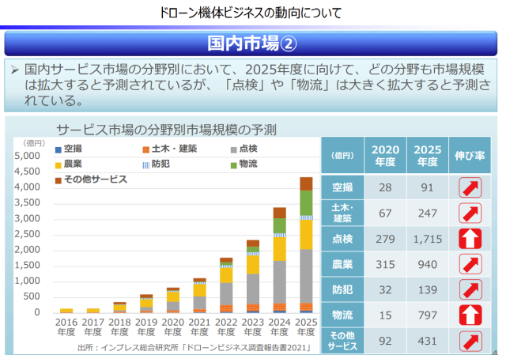Click the striped 防犯 legend marker
The width and height of the screenshot is (506, 355).
coord(145,165)
